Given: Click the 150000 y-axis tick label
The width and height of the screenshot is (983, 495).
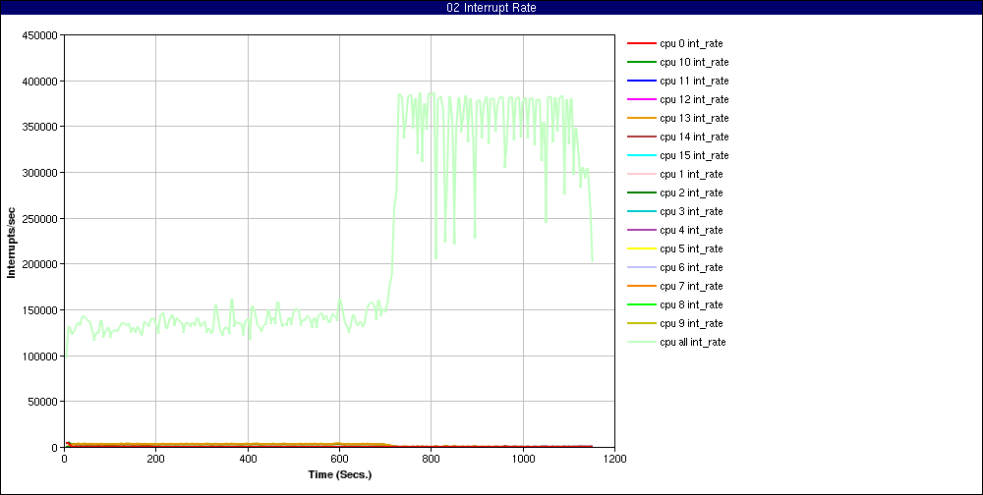Looking at the screenshot, I should [x=41, y=310].
